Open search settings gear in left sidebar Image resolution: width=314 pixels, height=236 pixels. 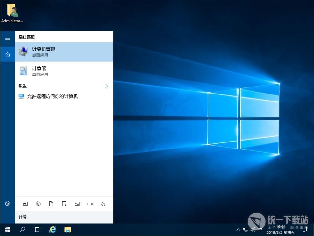pos(8,204)
